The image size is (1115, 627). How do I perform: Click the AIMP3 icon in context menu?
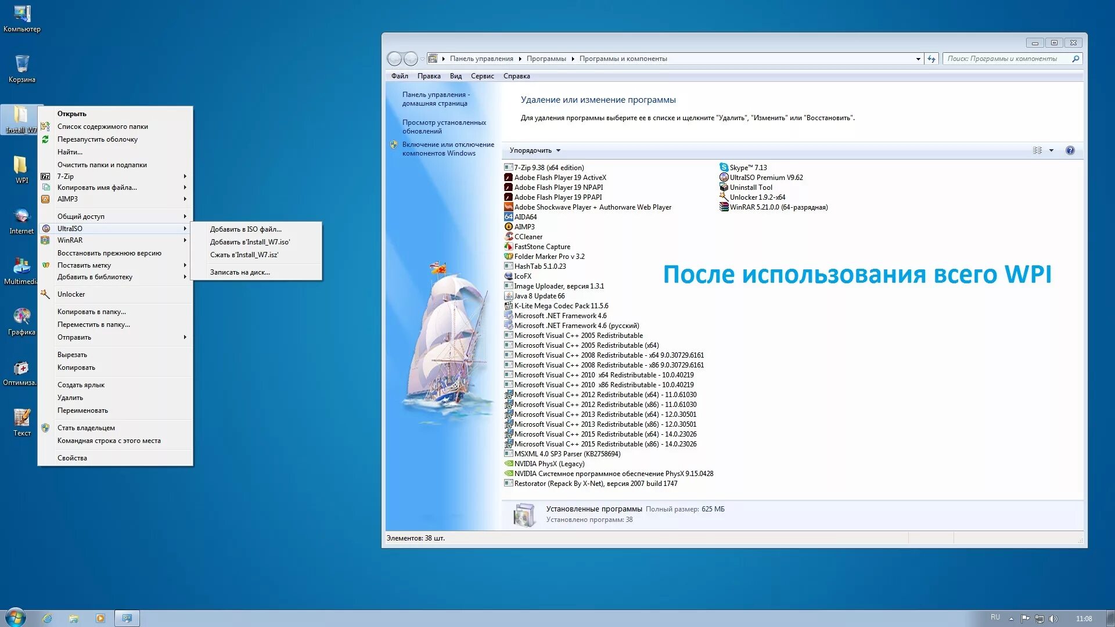[45, 199]
